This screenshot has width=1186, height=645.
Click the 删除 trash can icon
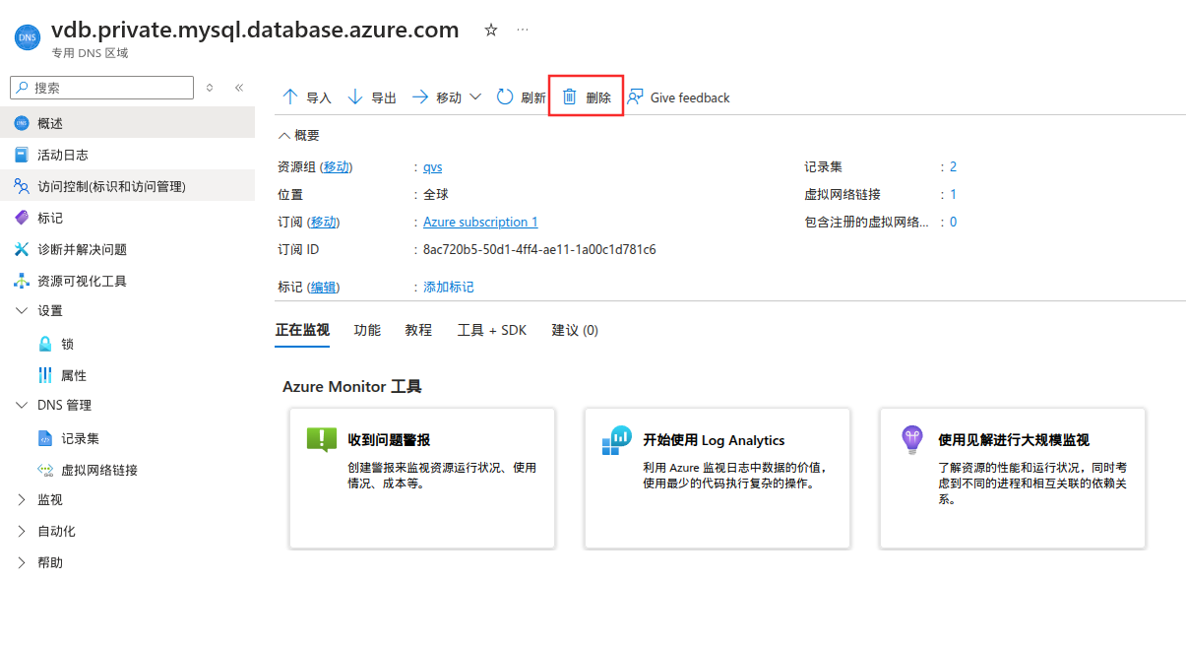tap(569, 97)
